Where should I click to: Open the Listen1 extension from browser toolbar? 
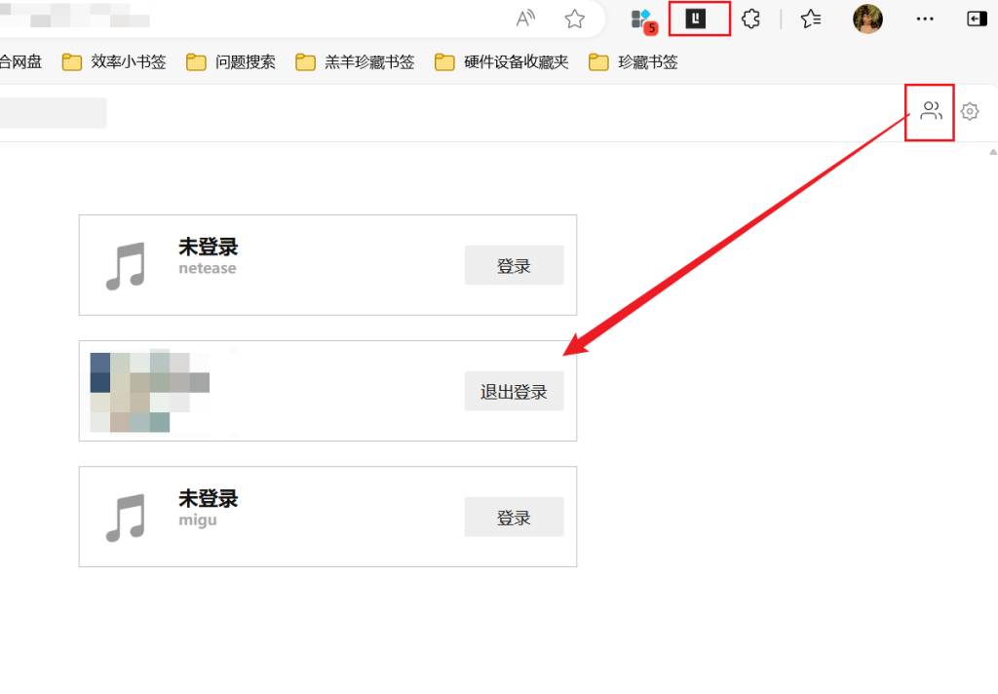pos(698,19)
